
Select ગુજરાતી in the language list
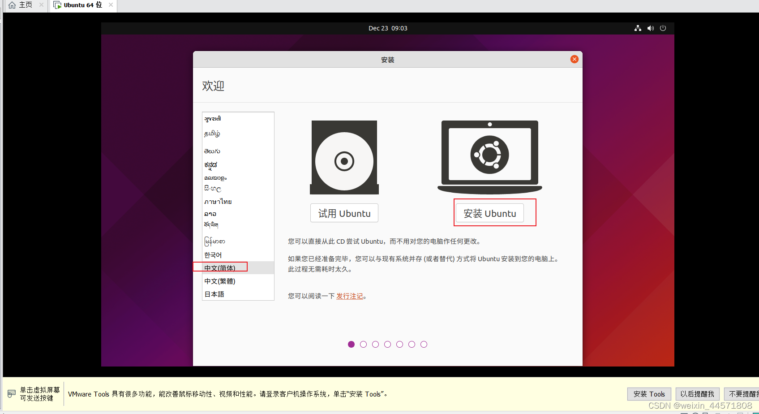point(238,119)
